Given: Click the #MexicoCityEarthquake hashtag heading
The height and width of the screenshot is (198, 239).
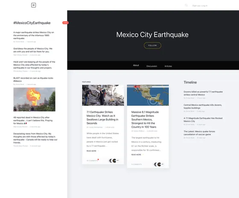Looking at the screenshot, I should pyautogui.click(x=32, y=23).
